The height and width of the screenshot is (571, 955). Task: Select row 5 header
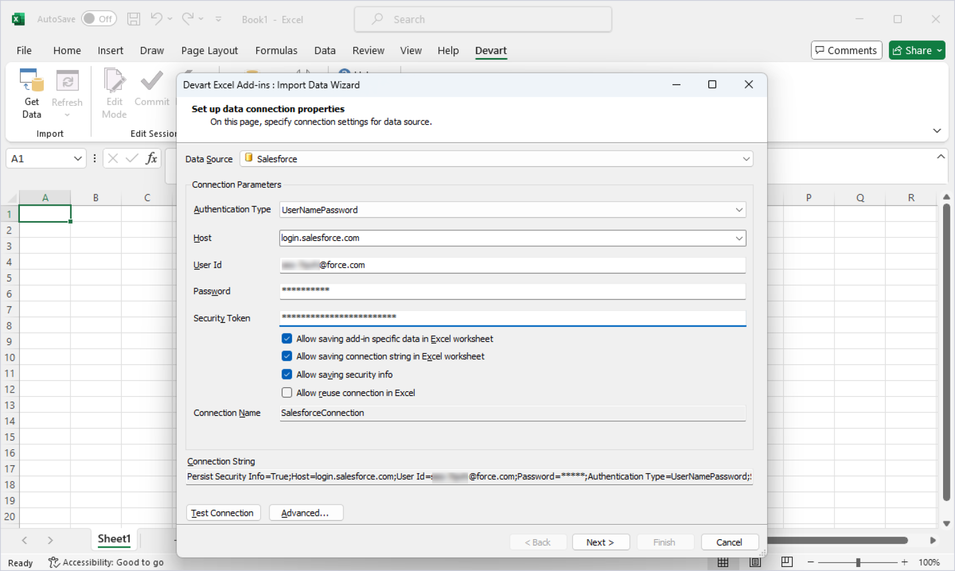click(9, 278)
